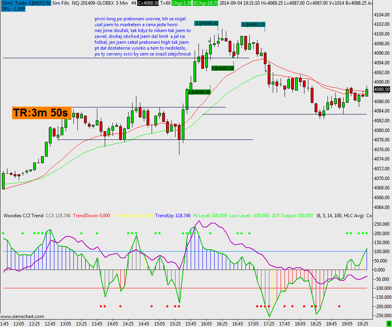Click the 'prvni long po prekonani' annotation line

click(x=140, y=19)
